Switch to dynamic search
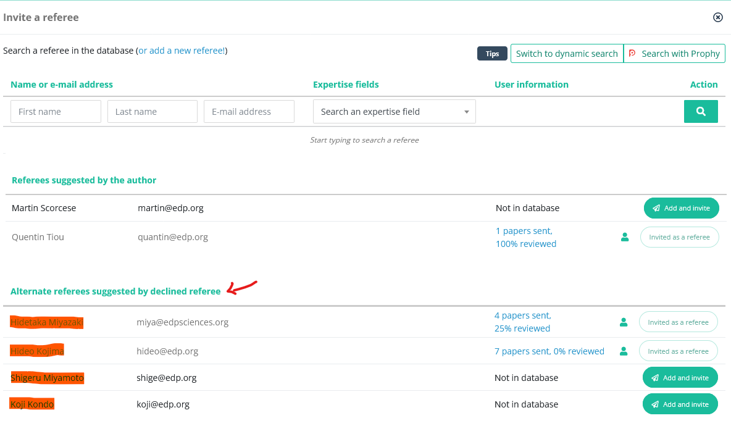This screenshot has height=426, width=731. click(x=567, y=54)
